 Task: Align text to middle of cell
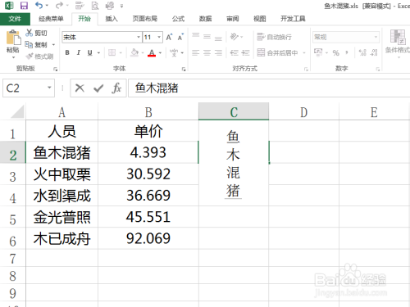(207, 36)
